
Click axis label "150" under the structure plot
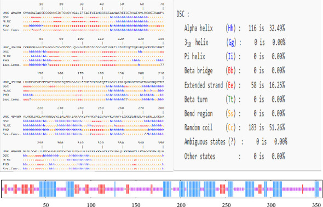(x=136, y=204)
